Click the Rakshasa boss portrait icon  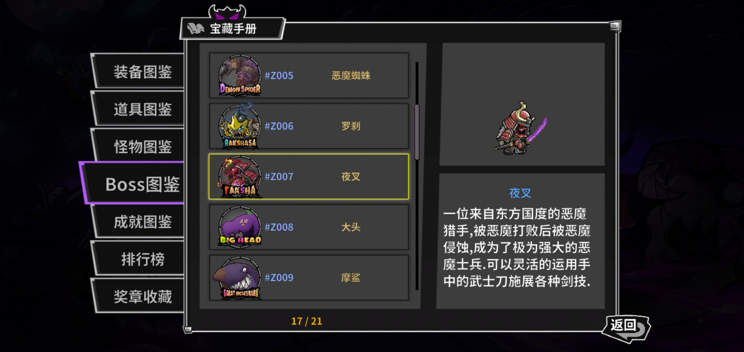(x=240, y=126)
